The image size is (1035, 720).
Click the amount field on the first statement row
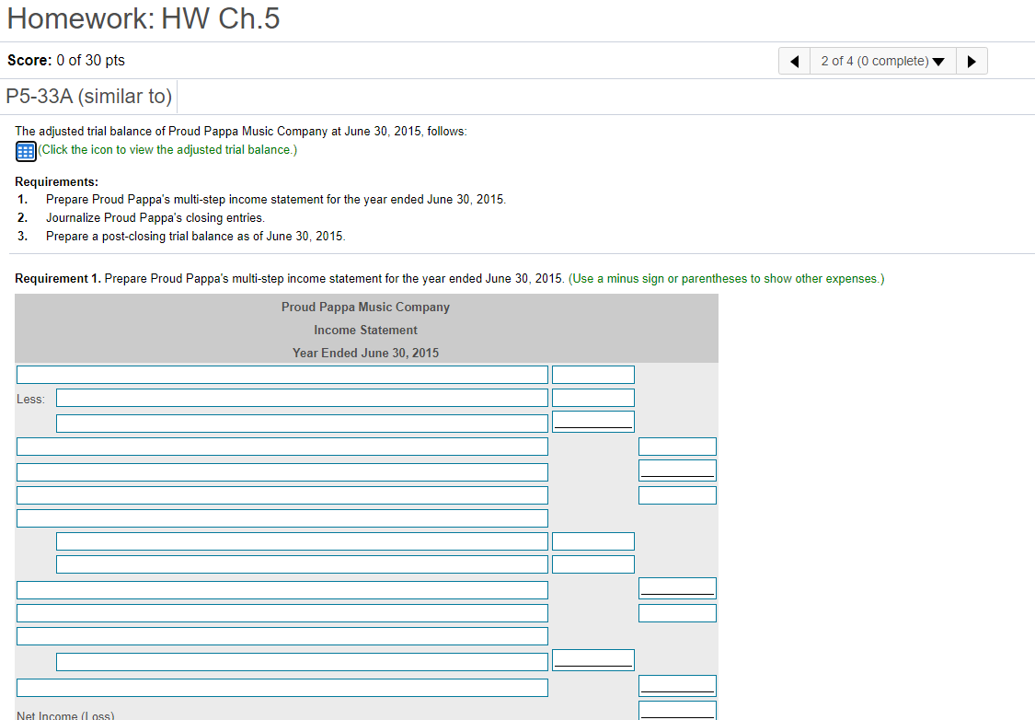coord(592,375)
